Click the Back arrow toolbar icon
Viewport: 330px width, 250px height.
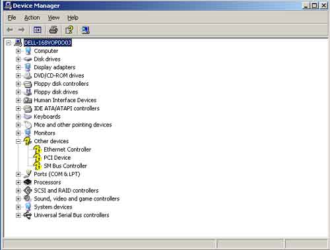[10, 30]
